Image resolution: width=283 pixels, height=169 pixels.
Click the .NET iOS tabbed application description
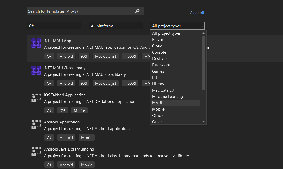[90, 102]
